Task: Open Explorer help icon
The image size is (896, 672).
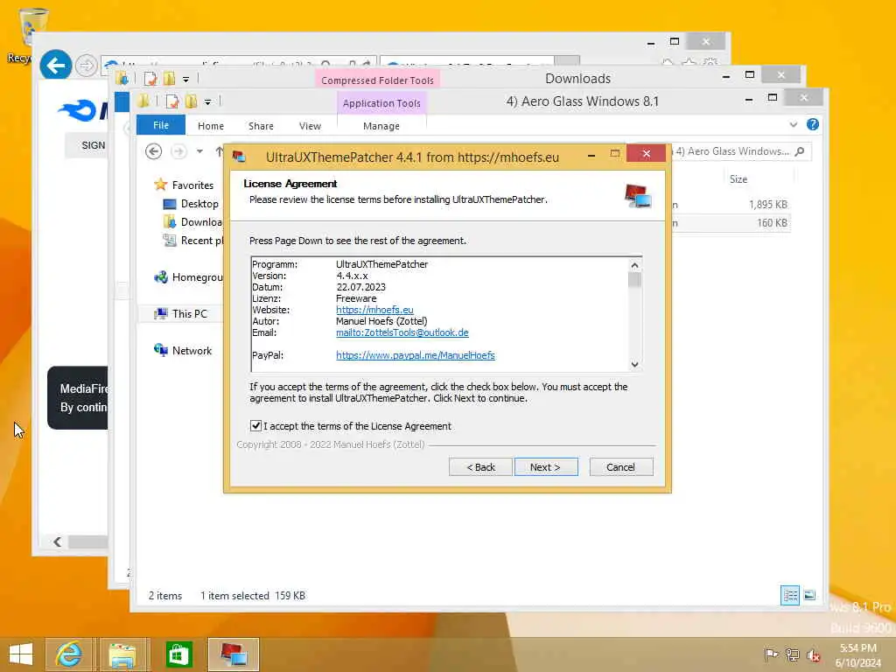Action: click(813, 124)
